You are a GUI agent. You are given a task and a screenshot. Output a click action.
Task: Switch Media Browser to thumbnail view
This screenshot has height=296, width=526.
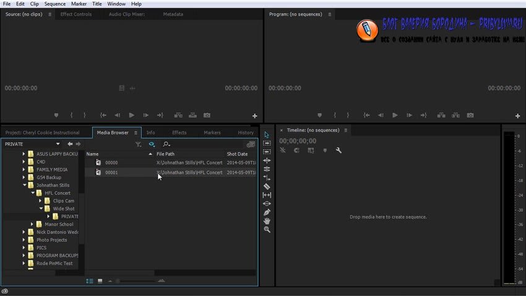pos(100,281)
